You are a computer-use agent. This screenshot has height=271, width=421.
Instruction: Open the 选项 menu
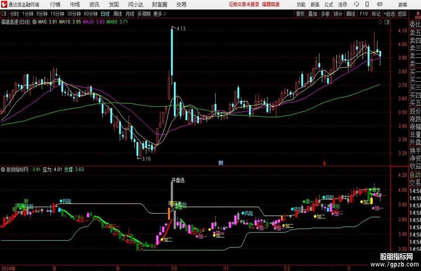click(x=342, y=4)
